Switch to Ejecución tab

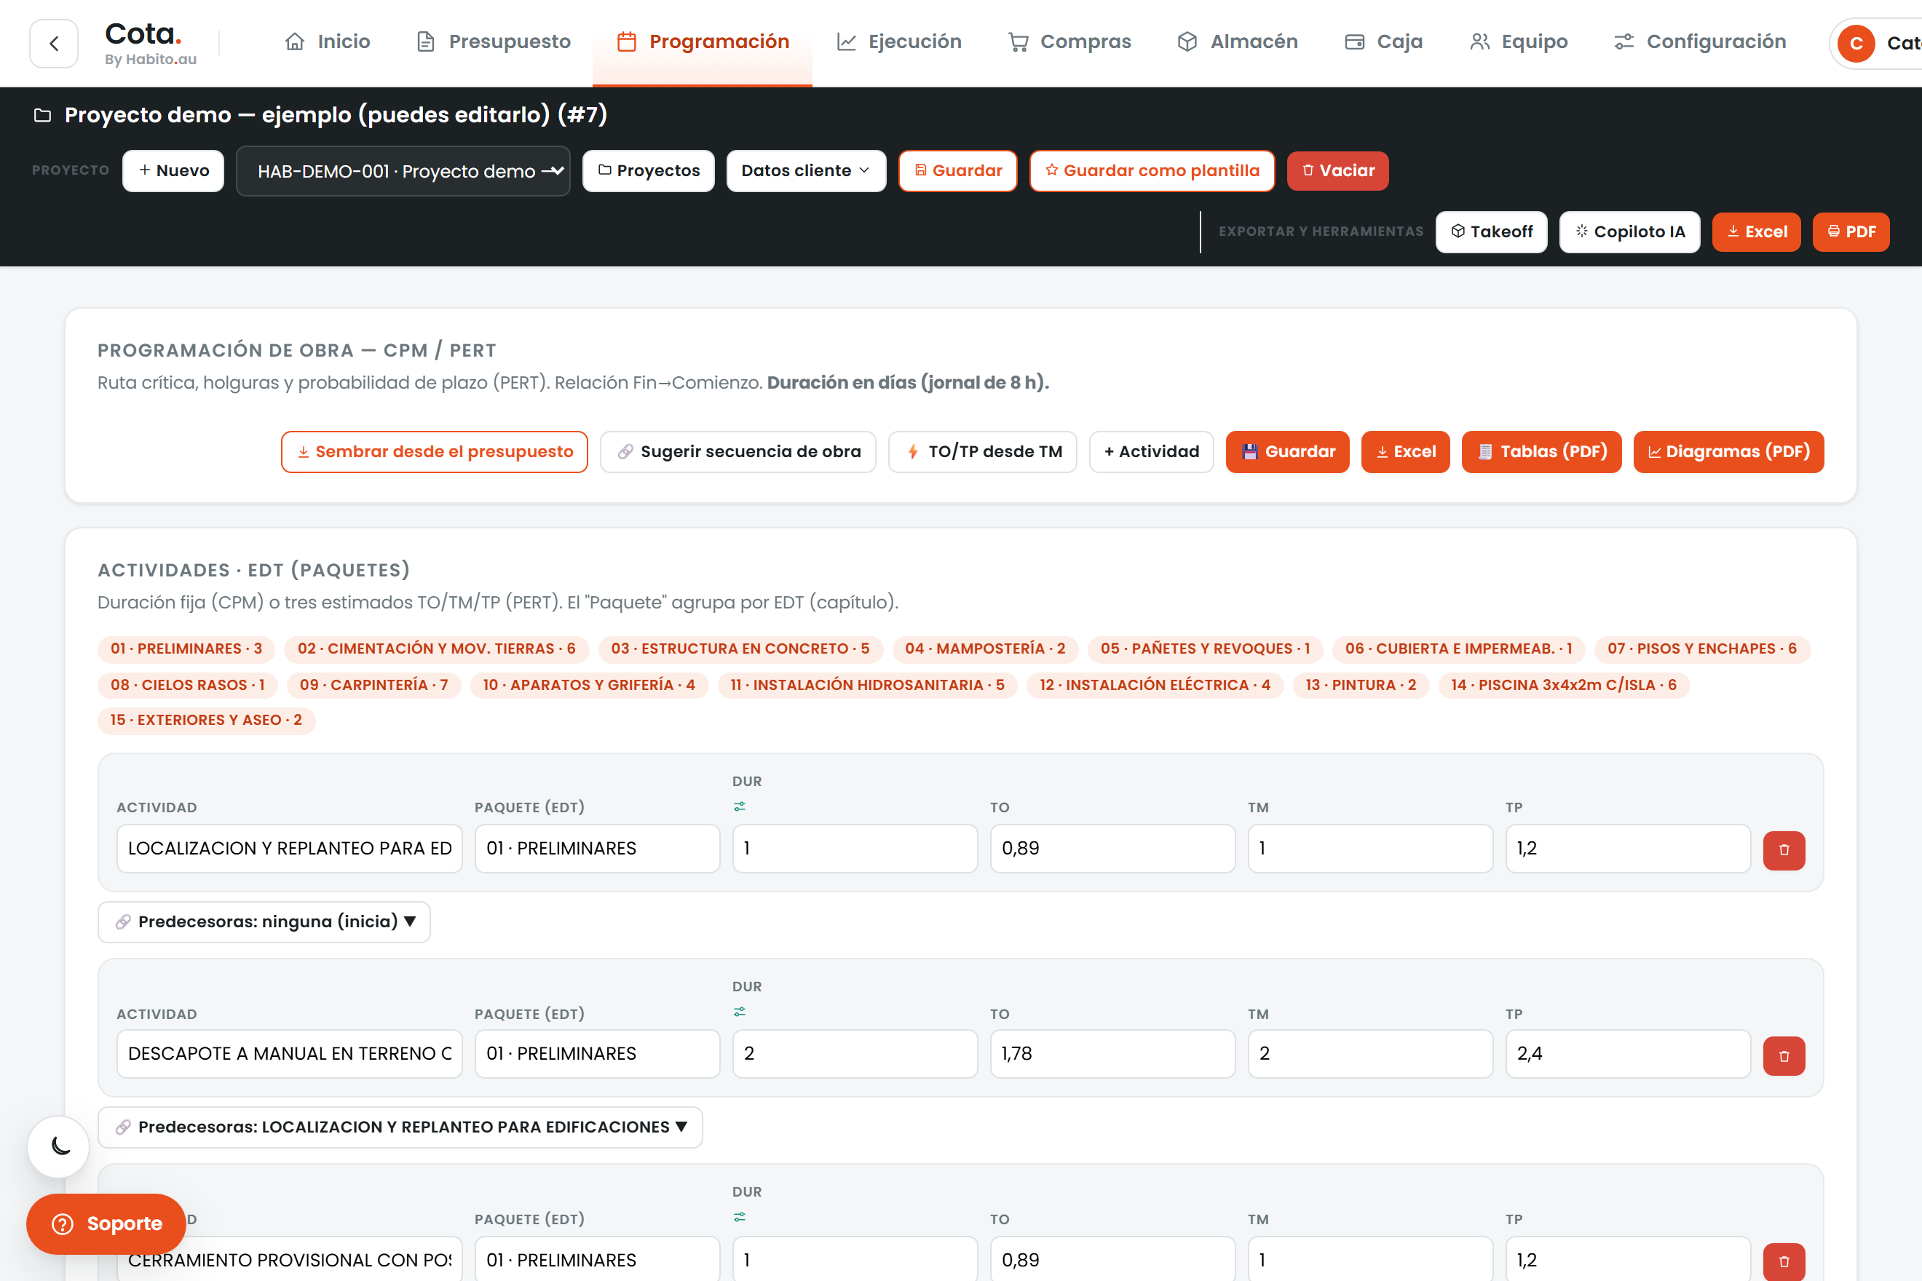click(x=899, y=41)
